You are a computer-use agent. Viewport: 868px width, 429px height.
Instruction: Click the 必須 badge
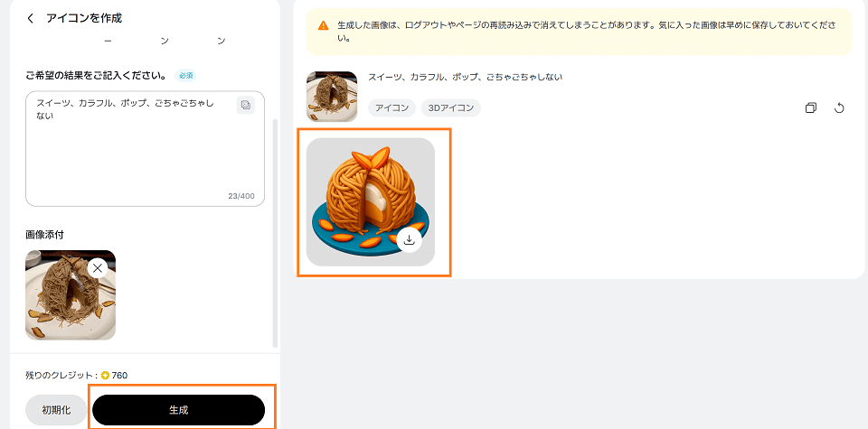click(185, 75)
